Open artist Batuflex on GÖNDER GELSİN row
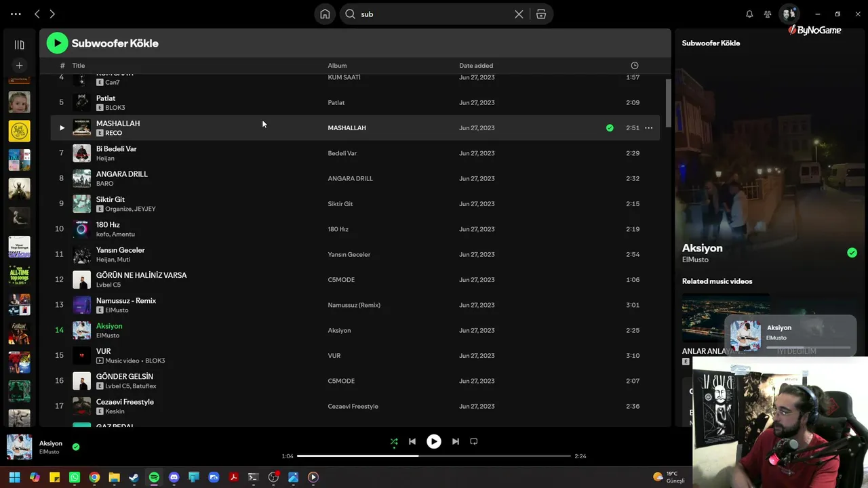The height and width of the screenshot is (488, 868). (x=144, y=386)
